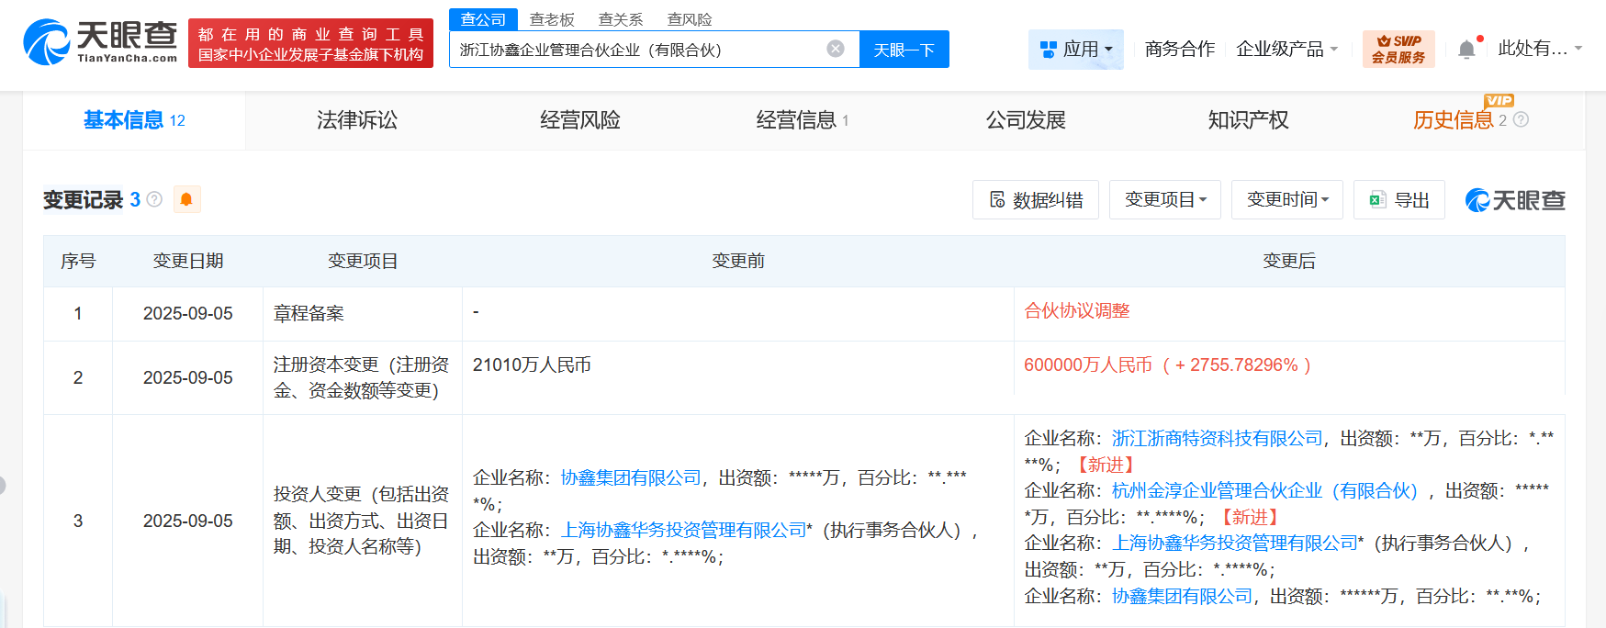Click 数据纠错 button
This screenshot has width=1606, height=628.
1035,200
